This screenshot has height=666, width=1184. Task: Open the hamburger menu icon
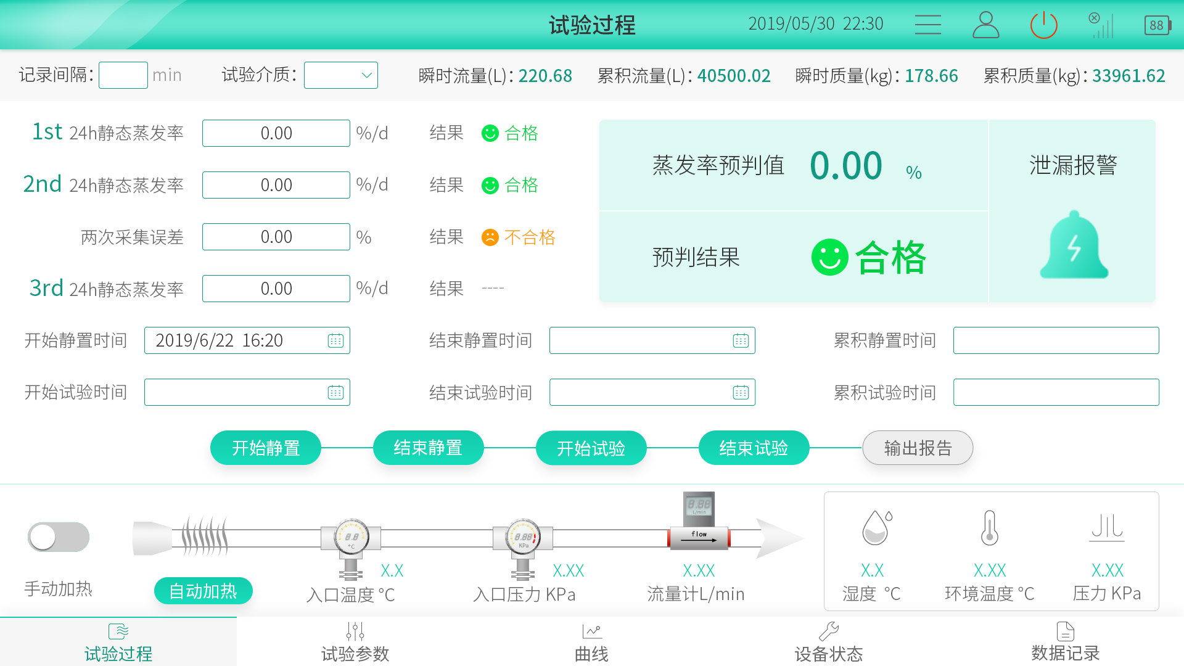(927, 25)
